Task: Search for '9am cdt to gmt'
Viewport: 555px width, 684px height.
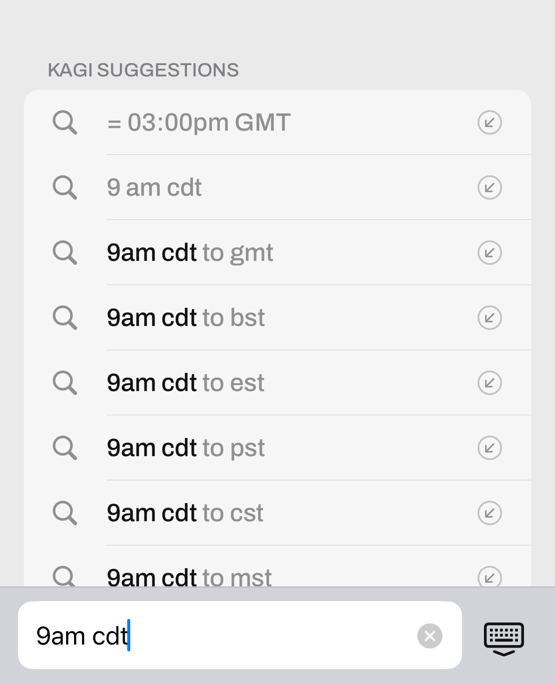Action: coord(190,252)
